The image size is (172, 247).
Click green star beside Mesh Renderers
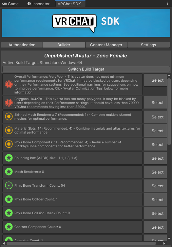9,172
